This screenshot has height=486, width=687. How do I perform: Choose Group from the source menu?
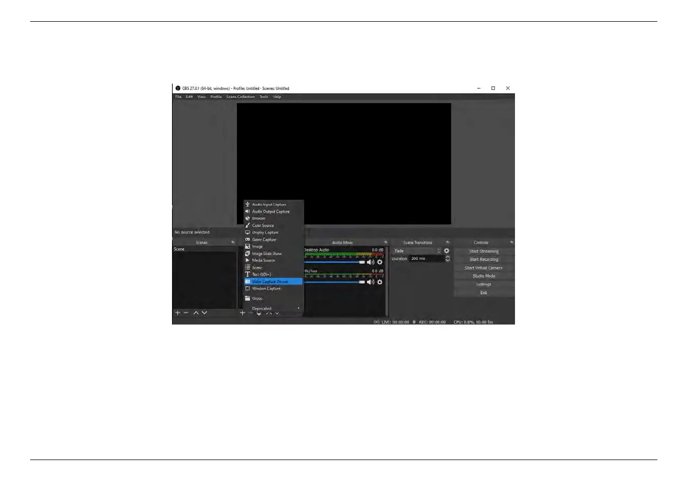274,299
